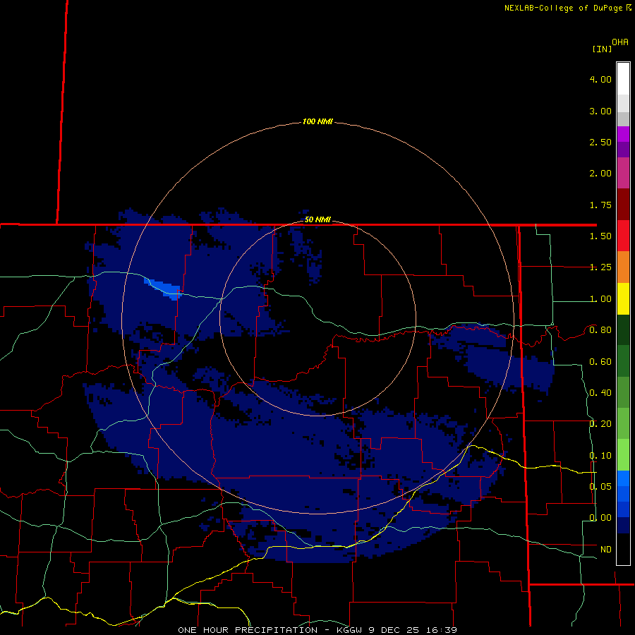635x635 pixels.
Task: Select the orange swatch beside 1.25
Action: tap(623, 267)
